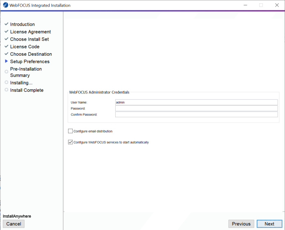The height and width of the screenshot is (230, 285).
Task: Click the Choose Destination checkmark icon
Action: (x=7, y=54)
